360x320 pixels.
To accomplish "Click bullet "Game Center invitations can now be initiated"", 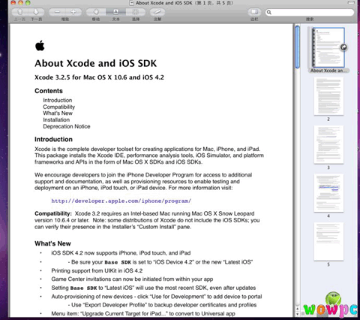I will click(132, 279).
